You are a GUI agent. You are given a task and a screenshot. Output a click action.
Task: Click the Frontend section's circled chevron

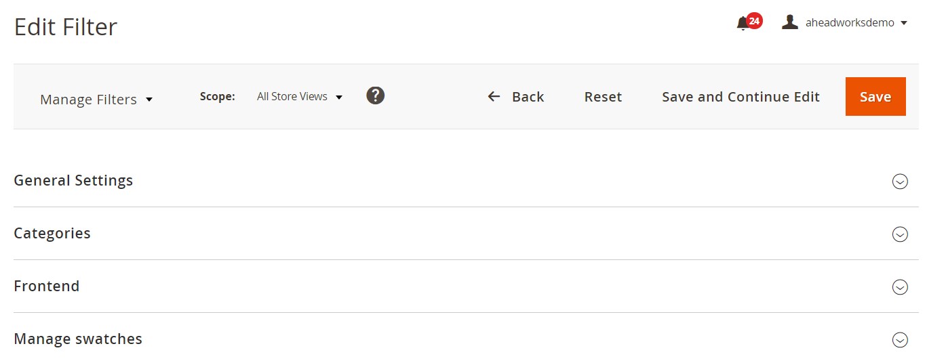[x=899, y=287]
